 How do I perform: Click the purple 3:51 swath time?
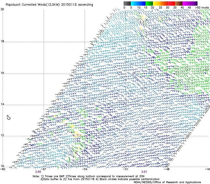click(x=144, y=172)
